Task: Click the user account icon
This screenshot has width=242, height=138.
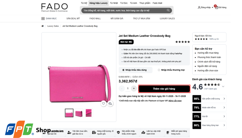Action: [199, 7]
